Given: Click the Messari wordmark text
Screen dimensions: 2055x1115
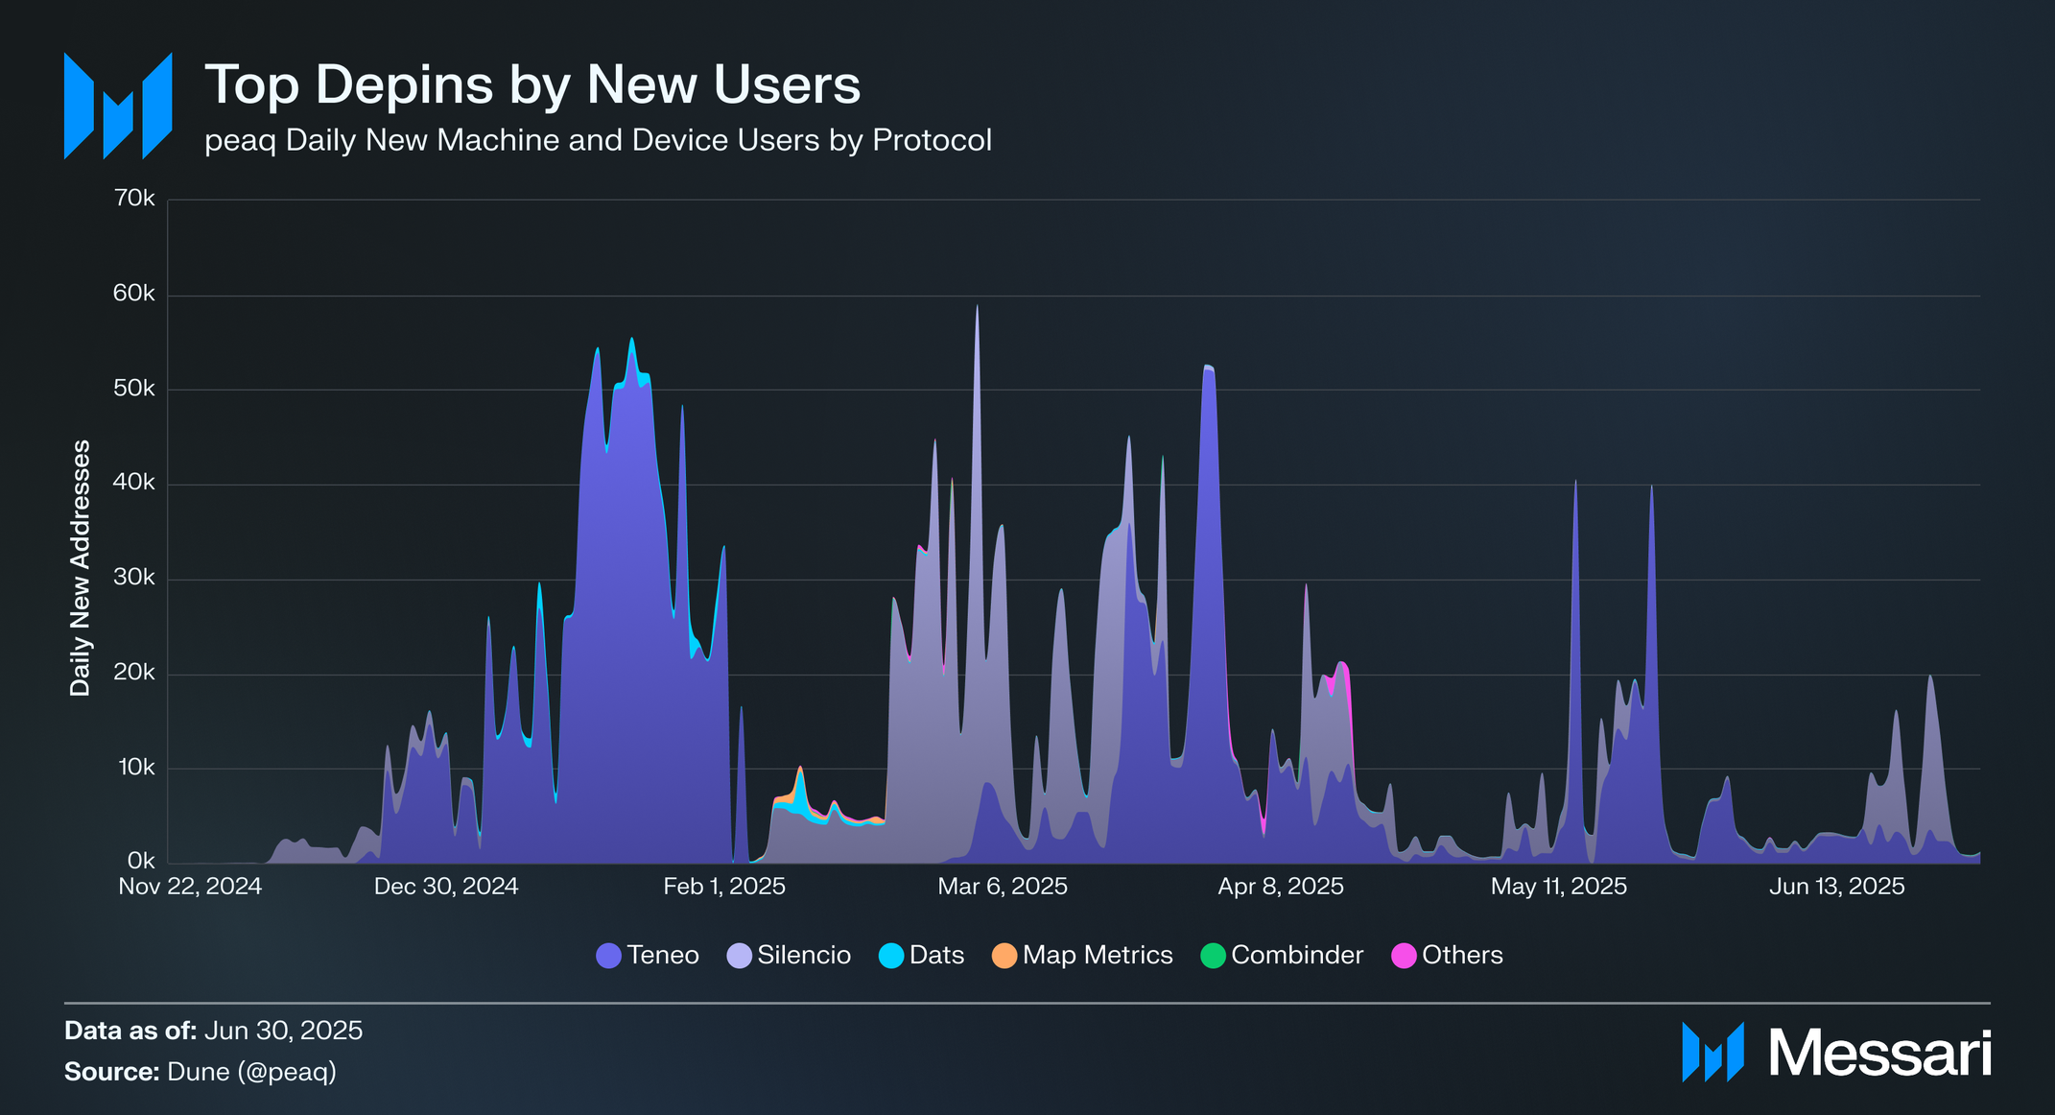Looking at the screenshot, I should [1879, 1053].
